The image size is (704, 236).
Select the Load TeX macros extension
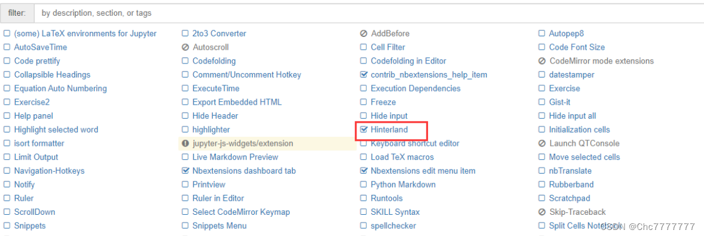(402, 157)
